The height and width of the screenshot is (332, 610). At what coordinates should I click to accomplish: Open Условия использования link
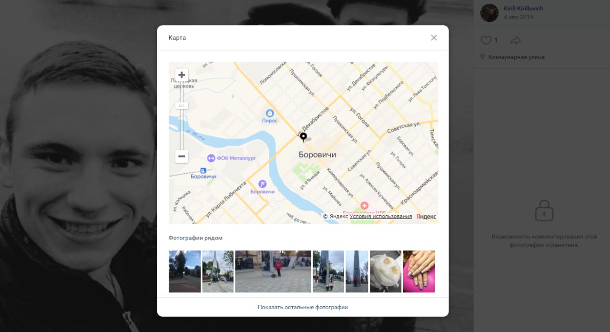click(381, 217)
